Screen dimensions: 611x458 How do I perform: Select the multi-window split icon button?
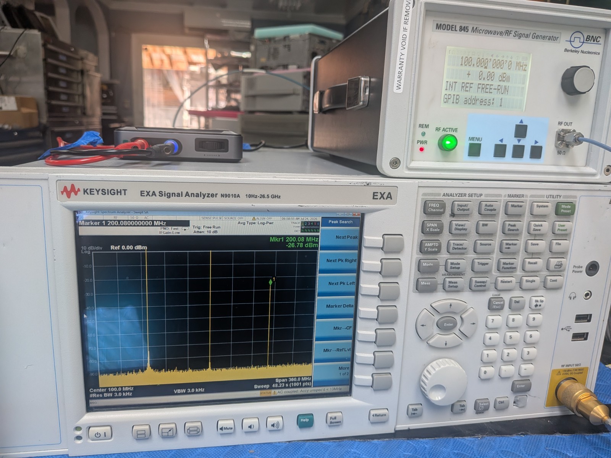point(141,432)
